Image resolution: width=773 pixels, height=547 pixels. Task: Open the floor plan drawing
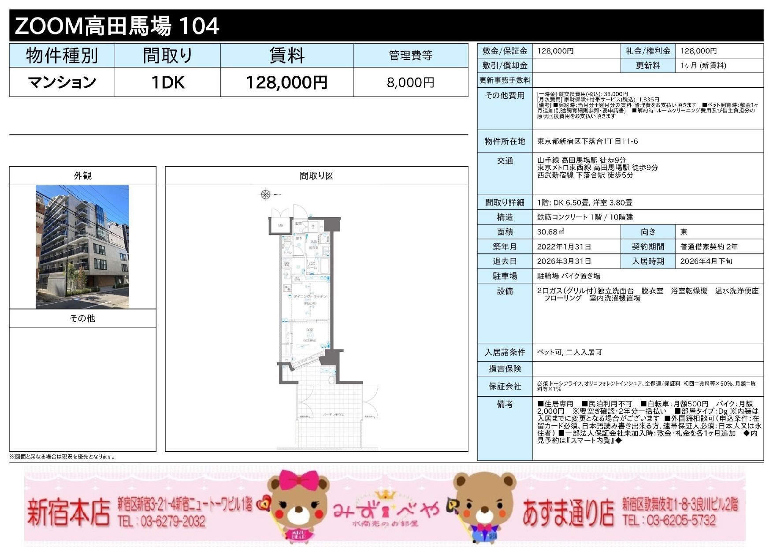click(316, 317)
